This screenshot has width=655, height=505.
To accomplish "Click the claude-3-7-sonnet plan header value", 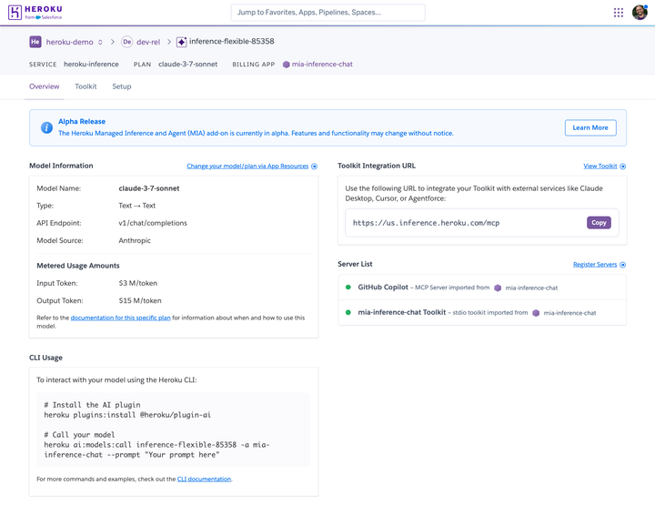I will click(188, 65).
